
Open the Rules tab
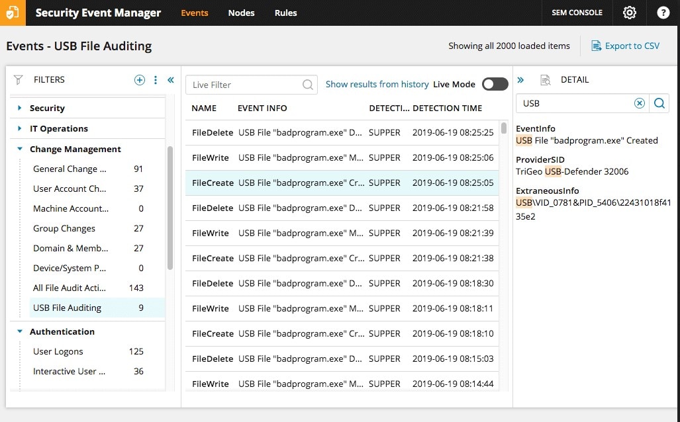(285, 13)
